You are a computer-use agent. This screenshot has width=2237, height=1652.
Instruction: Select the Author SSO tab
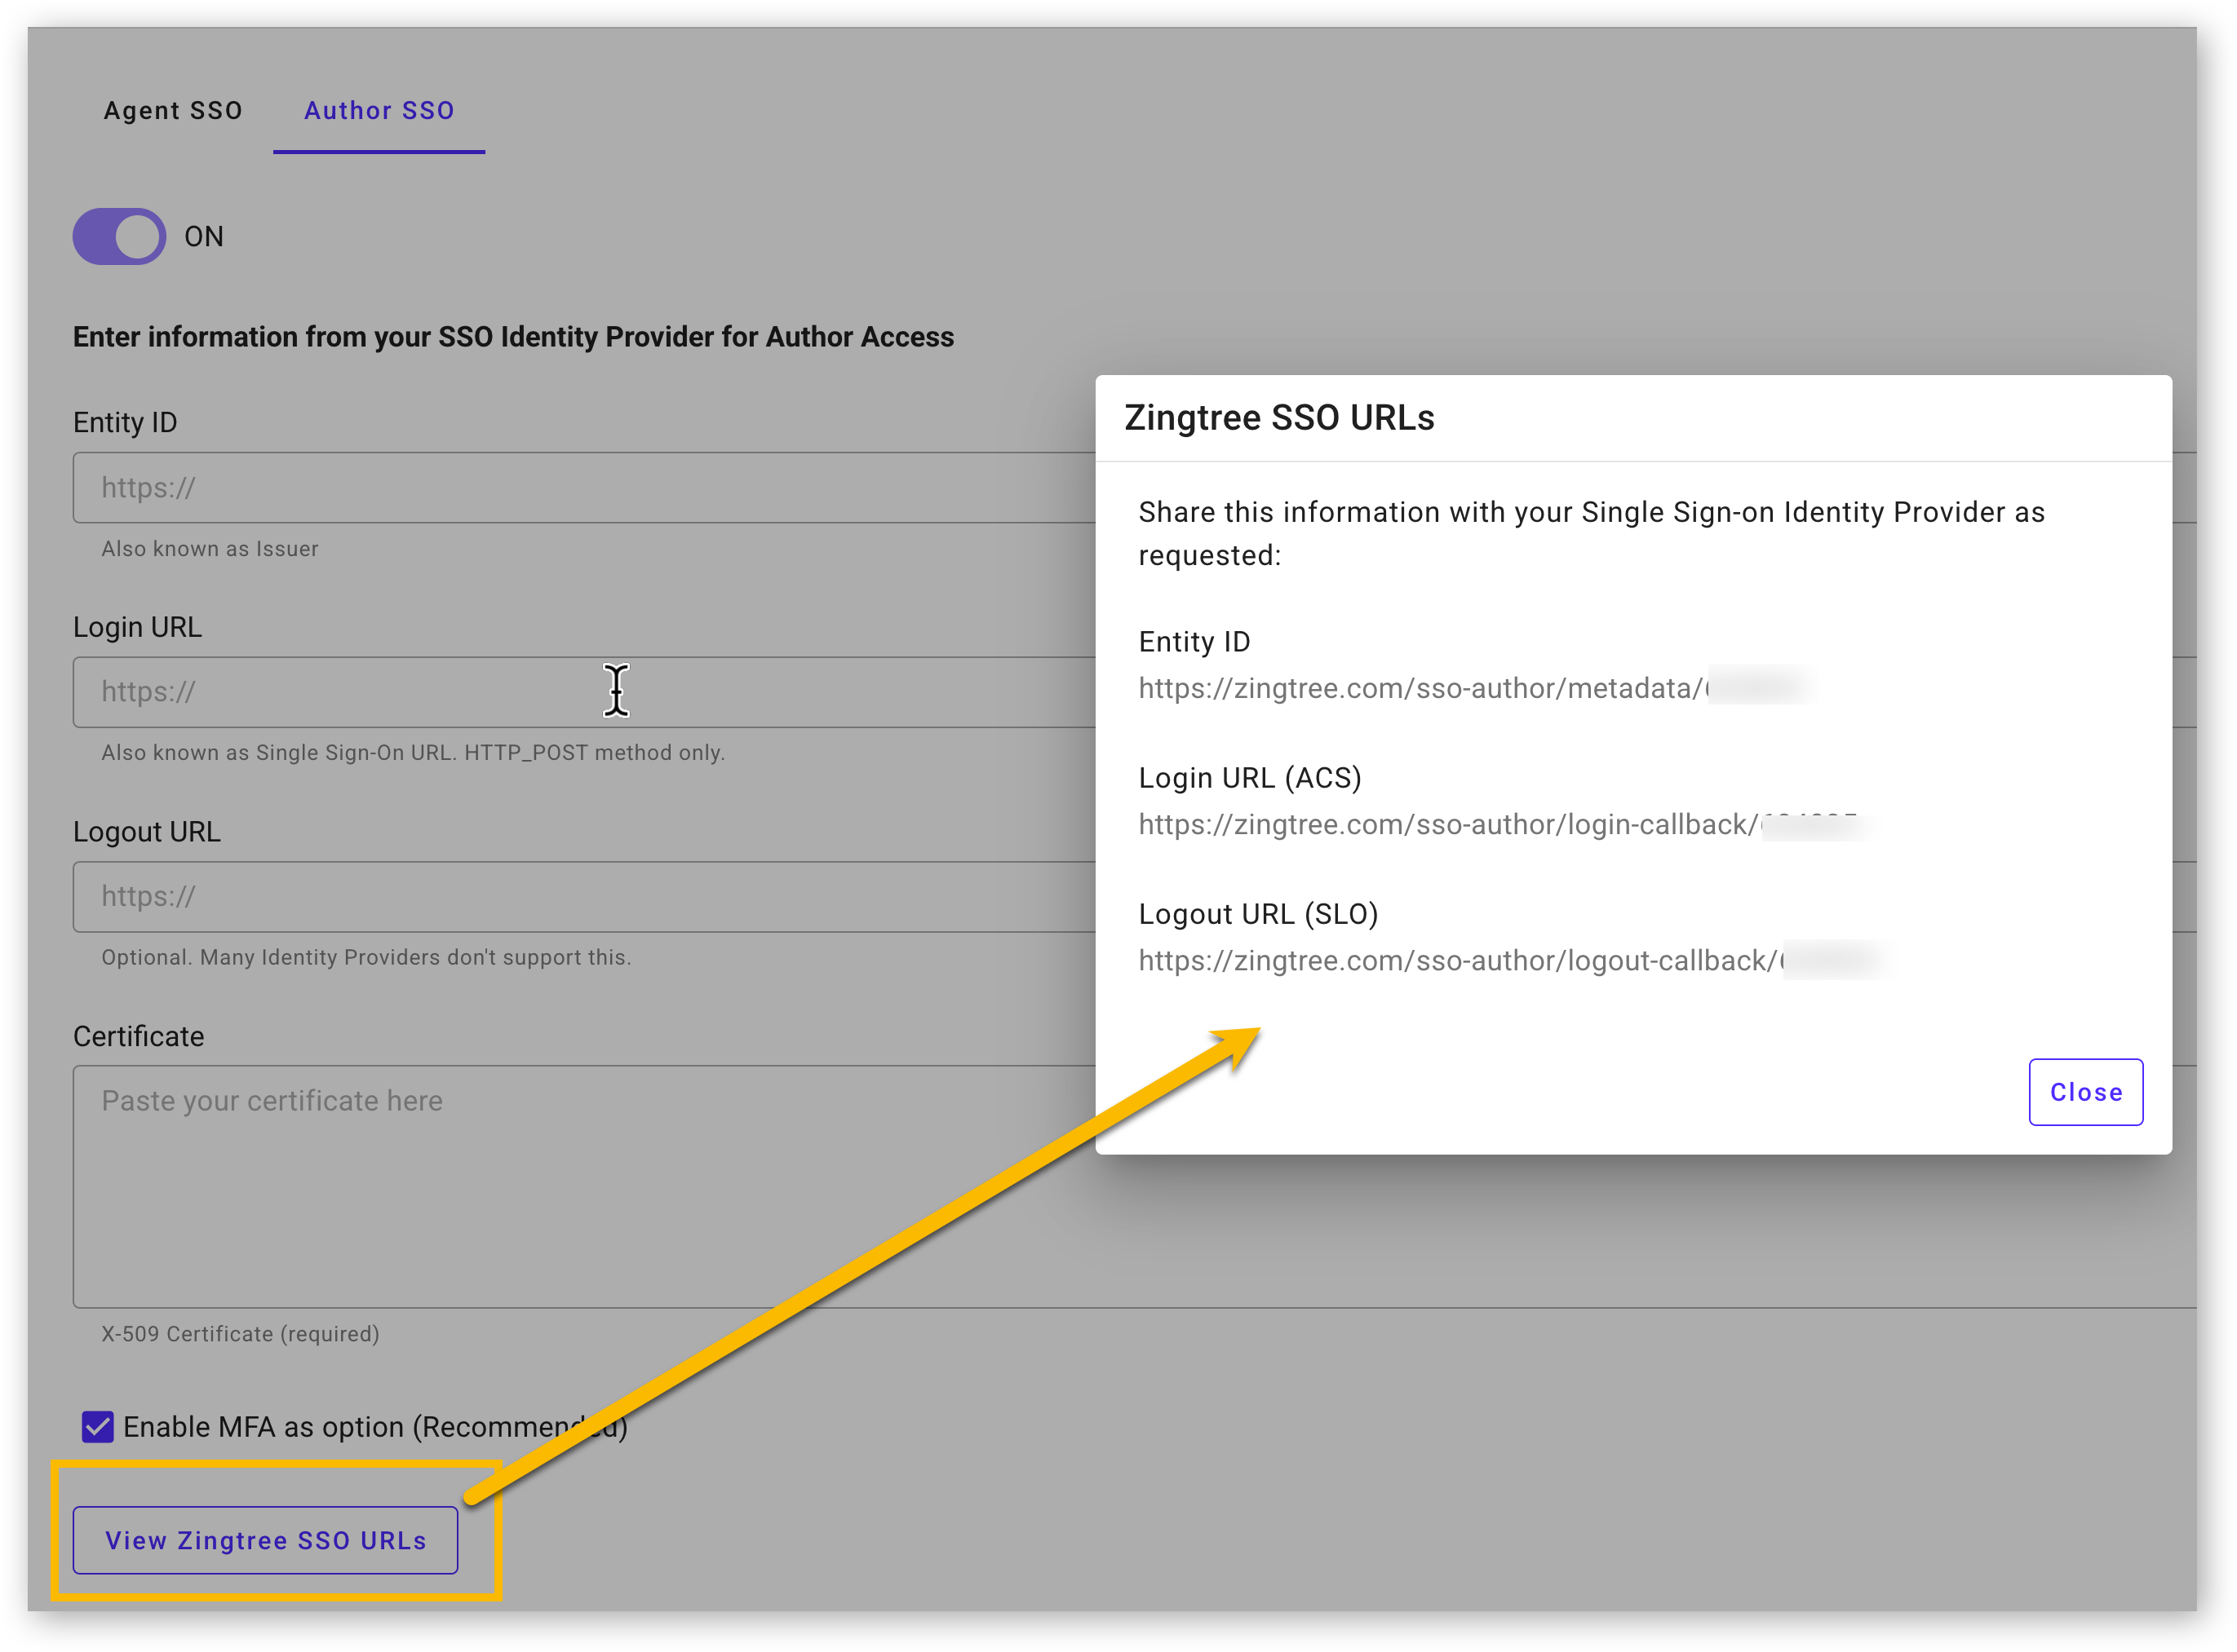click(379, 110)
